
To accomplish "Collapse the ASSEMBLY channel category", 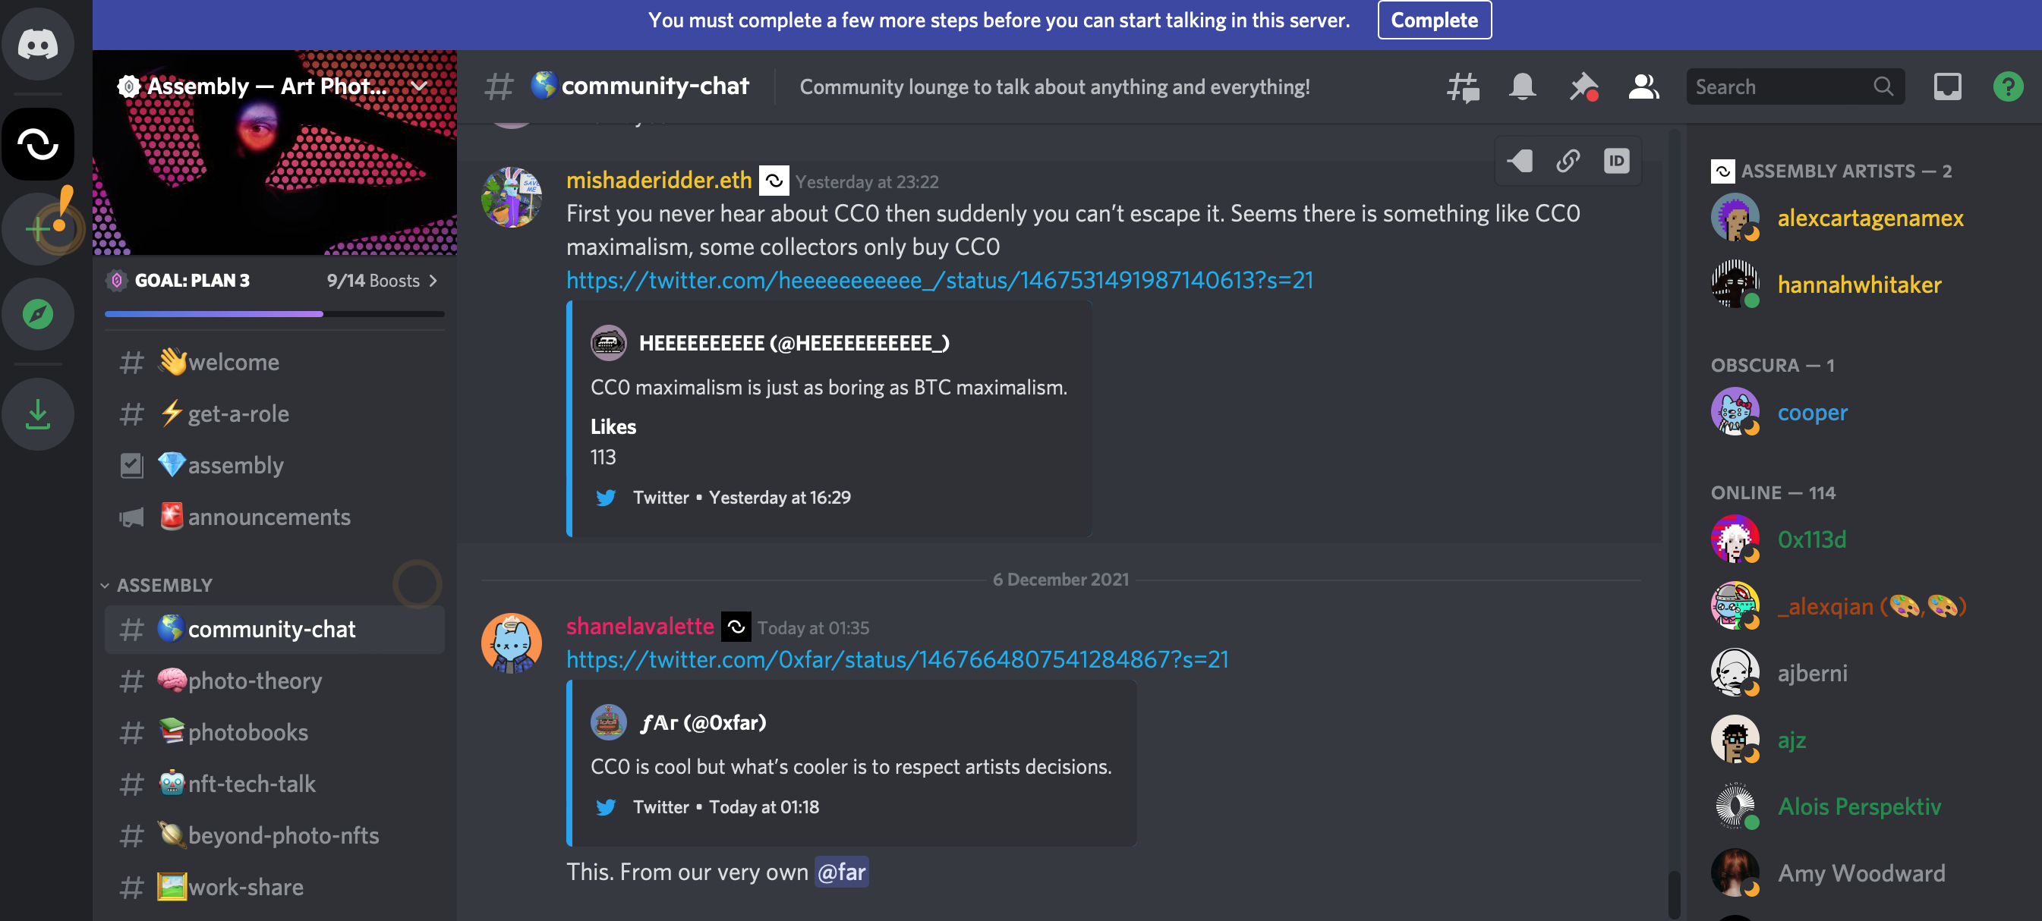I will pos(164,585).
